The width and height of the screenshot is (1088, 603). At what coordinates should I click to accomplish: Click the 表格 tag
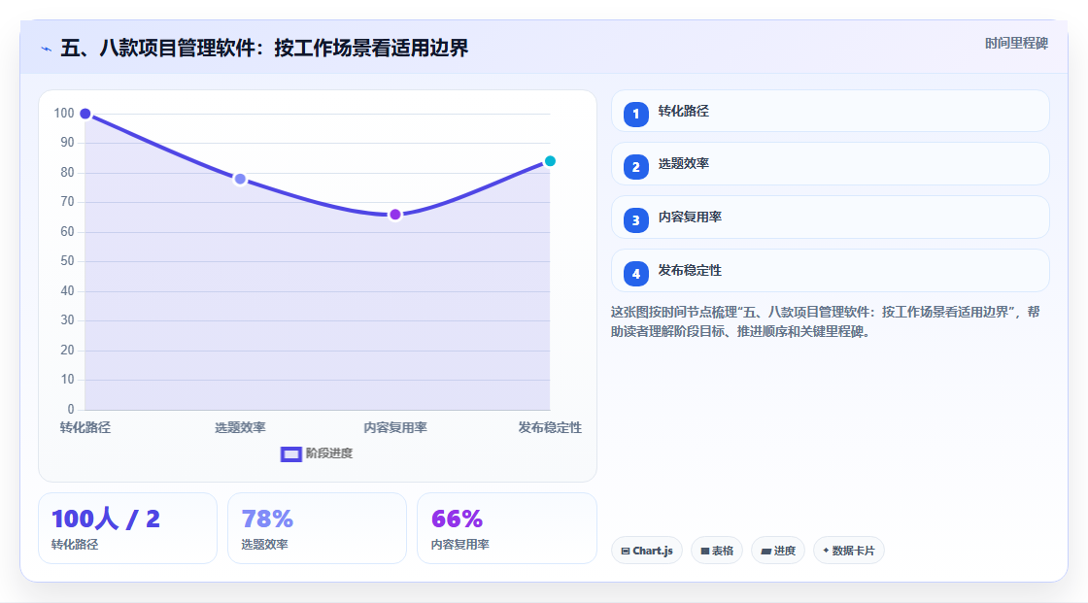(x=717, y=551)
